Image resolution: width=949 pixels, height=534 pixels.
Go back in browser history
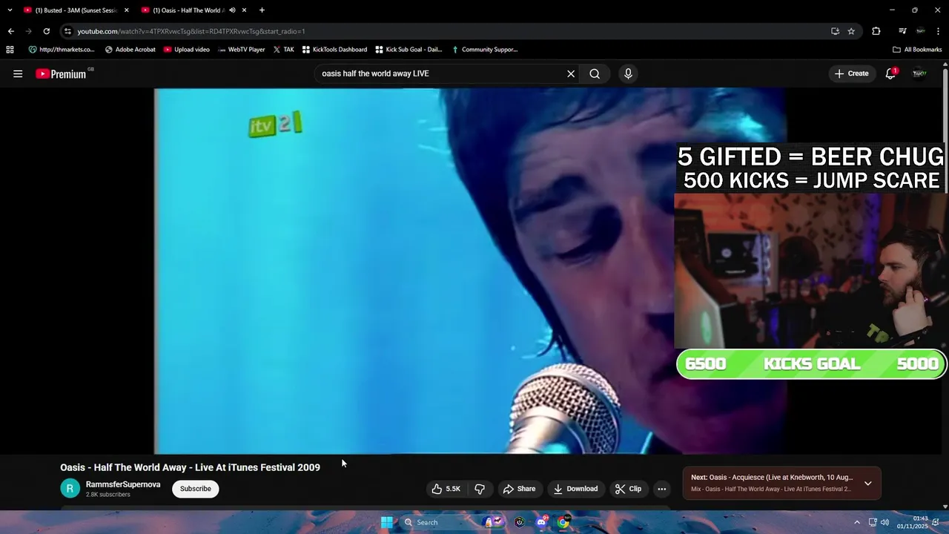pos(10,31)
